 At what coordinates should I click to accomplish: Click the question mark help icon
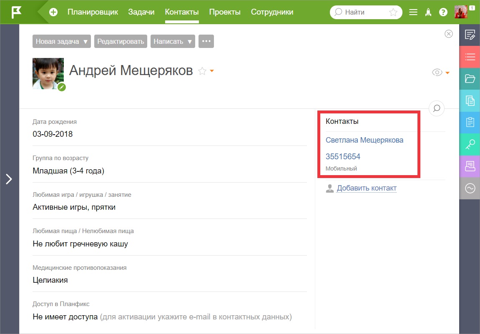(x=443, y=12)
